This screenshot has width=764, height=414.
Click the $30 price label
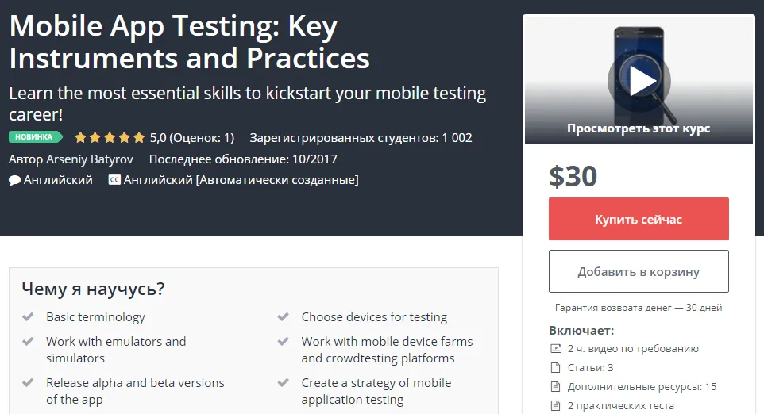(573, 175)
